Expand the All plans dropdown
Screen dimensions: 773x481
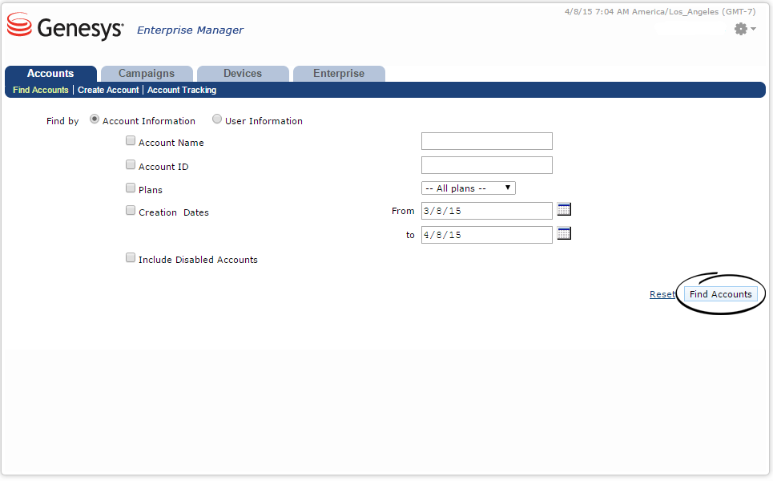[468, 188]
